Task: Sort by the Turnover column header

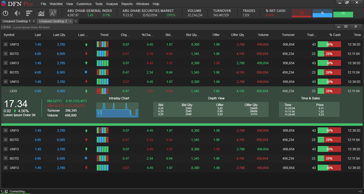Action: click(288, 35)
